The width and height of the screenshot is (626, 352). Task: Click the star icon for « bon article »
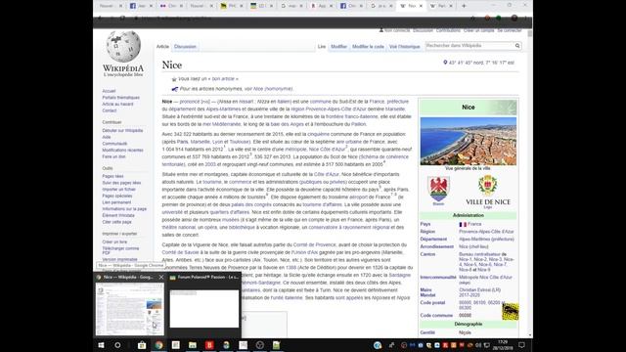tap(174, 79)
